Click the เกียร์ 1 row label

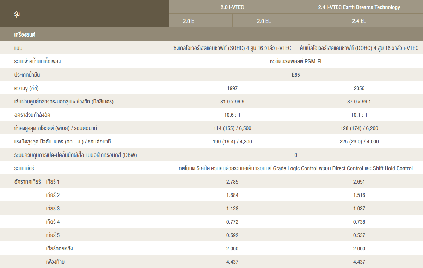(53, 181)
